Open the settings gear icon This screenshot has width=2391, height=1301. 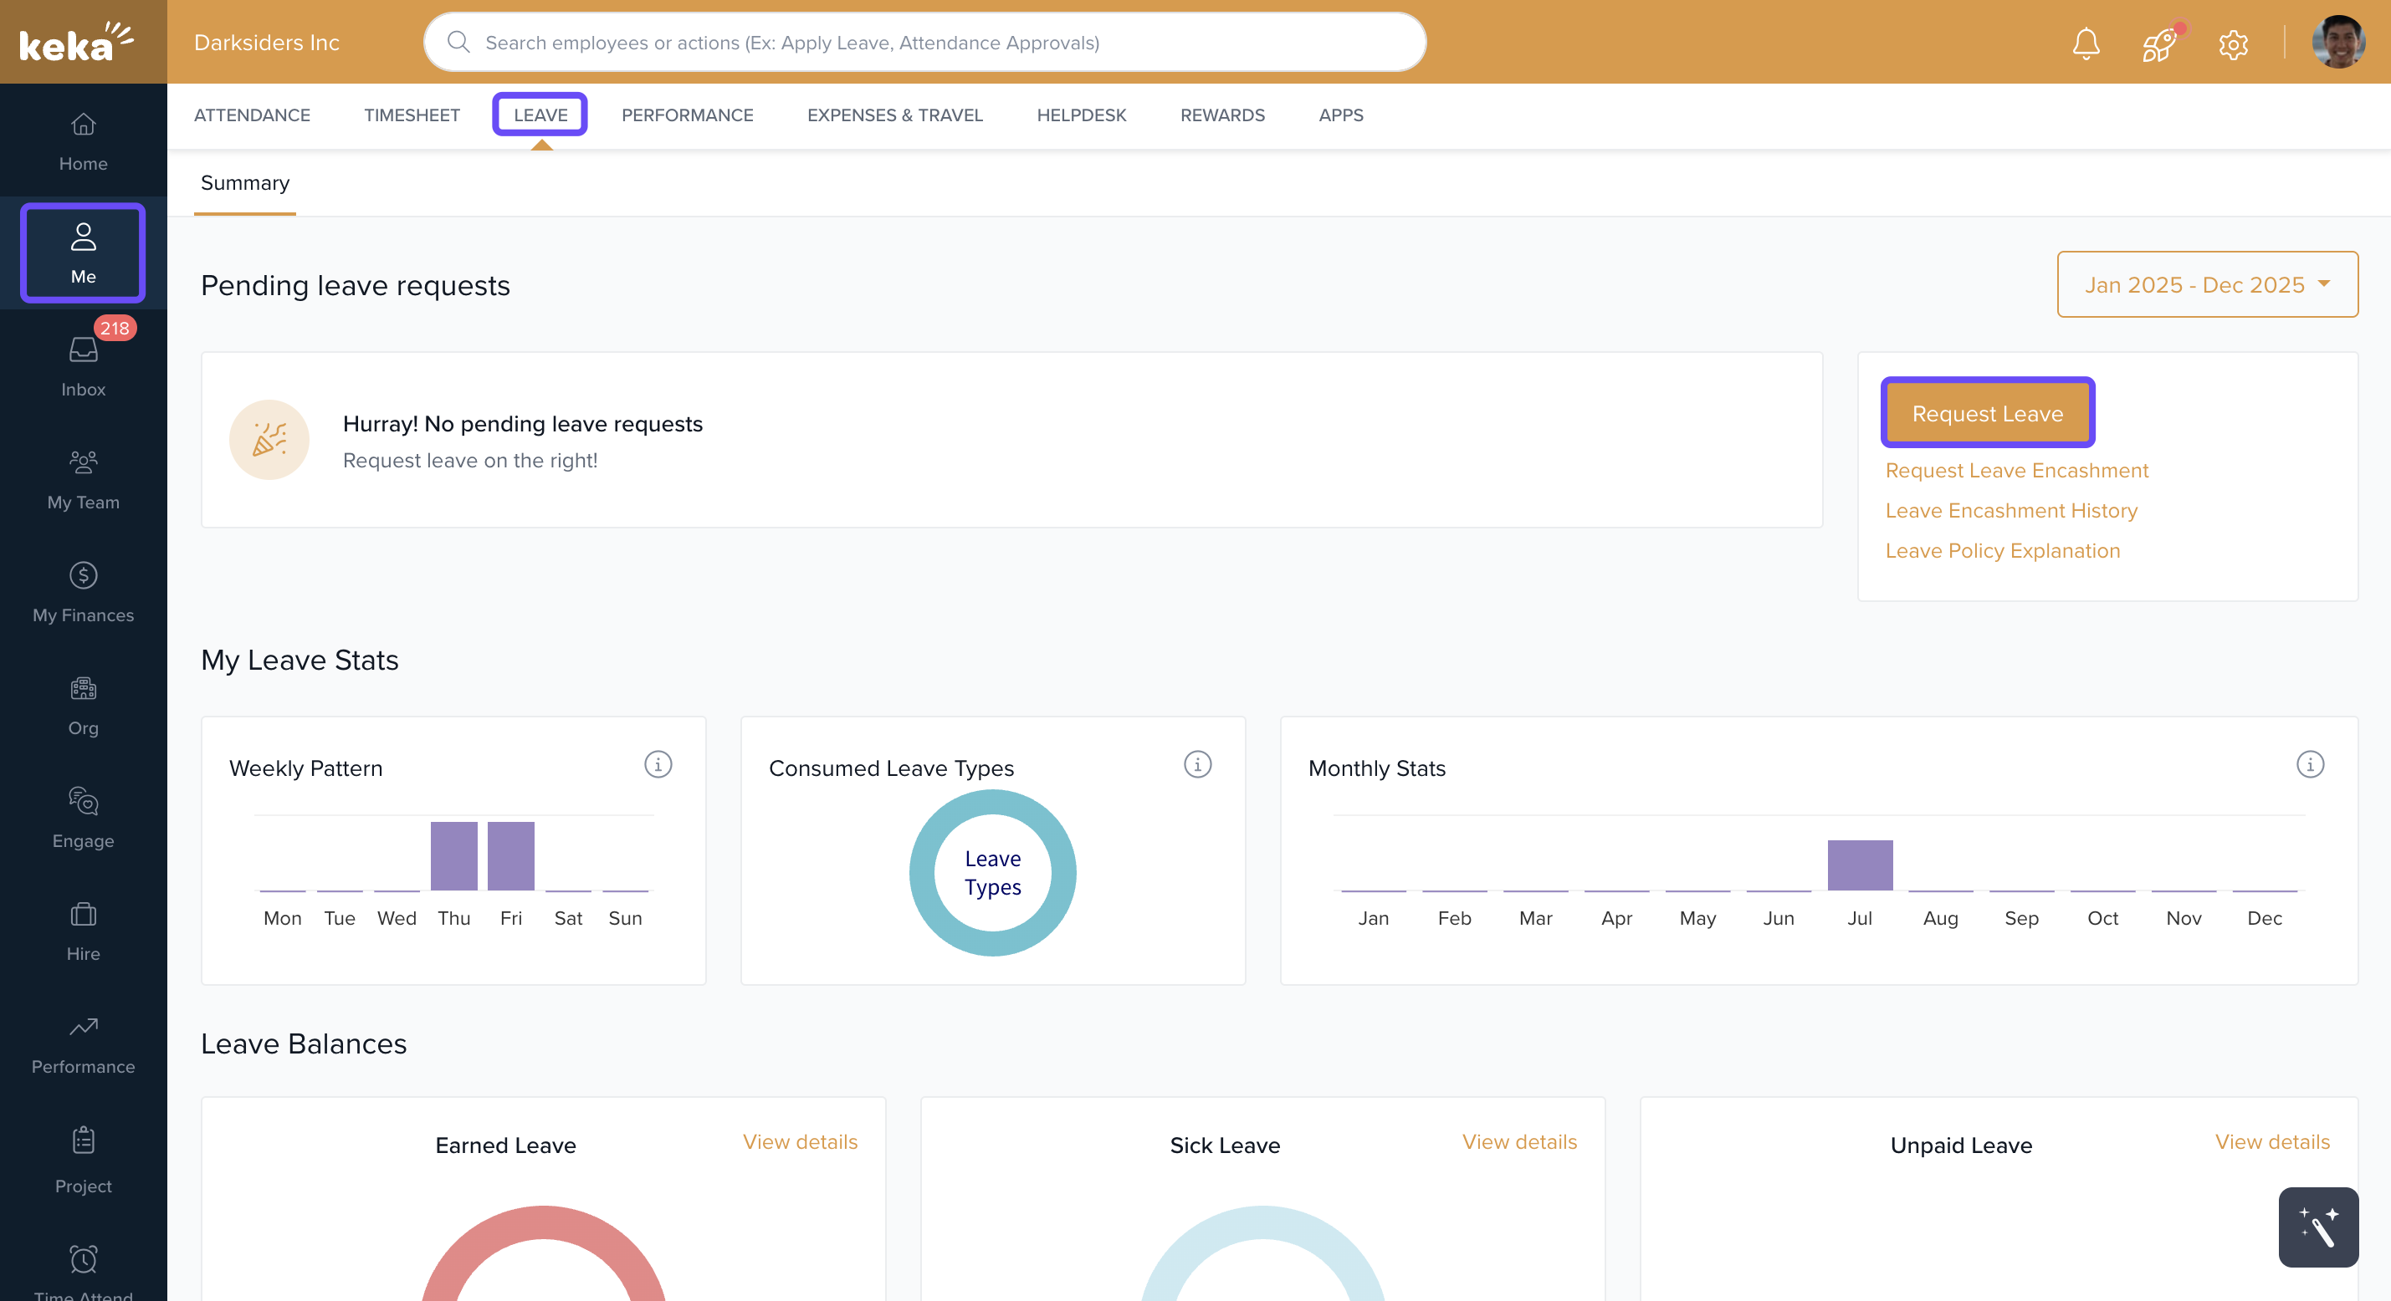tap(2232, 43)
